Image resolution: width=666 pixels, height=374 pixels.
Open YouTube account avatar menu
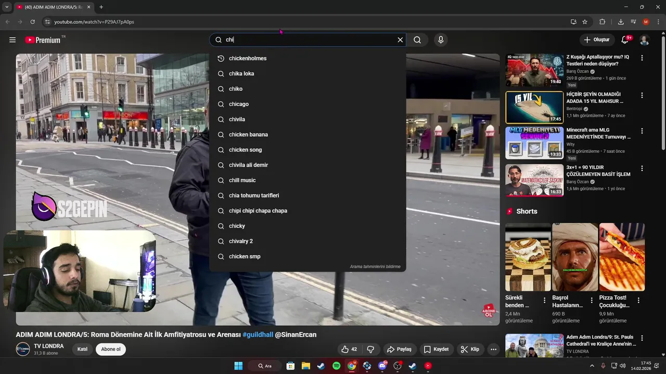click(x=644, y=40)
